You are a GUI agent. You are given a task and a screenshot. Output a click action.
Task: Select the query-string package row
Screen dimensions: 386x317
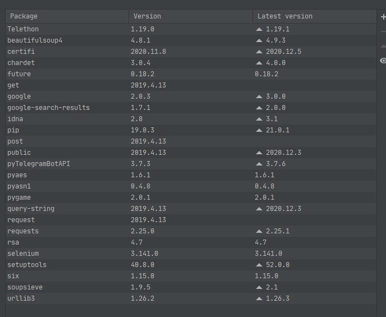[x=191, y=209]
